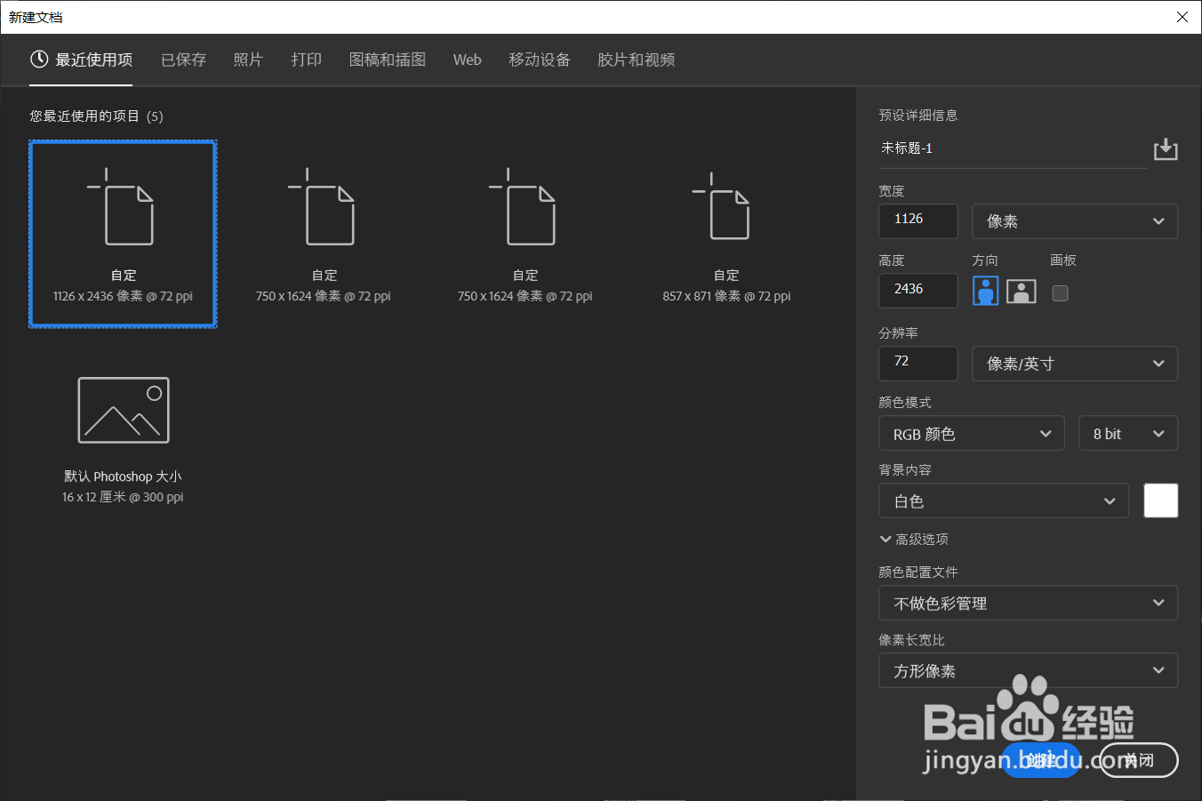Viewport: 1202px width, 801px height.
Task: Open the width units dropdown showing 像素
Action: point(1075,220)
